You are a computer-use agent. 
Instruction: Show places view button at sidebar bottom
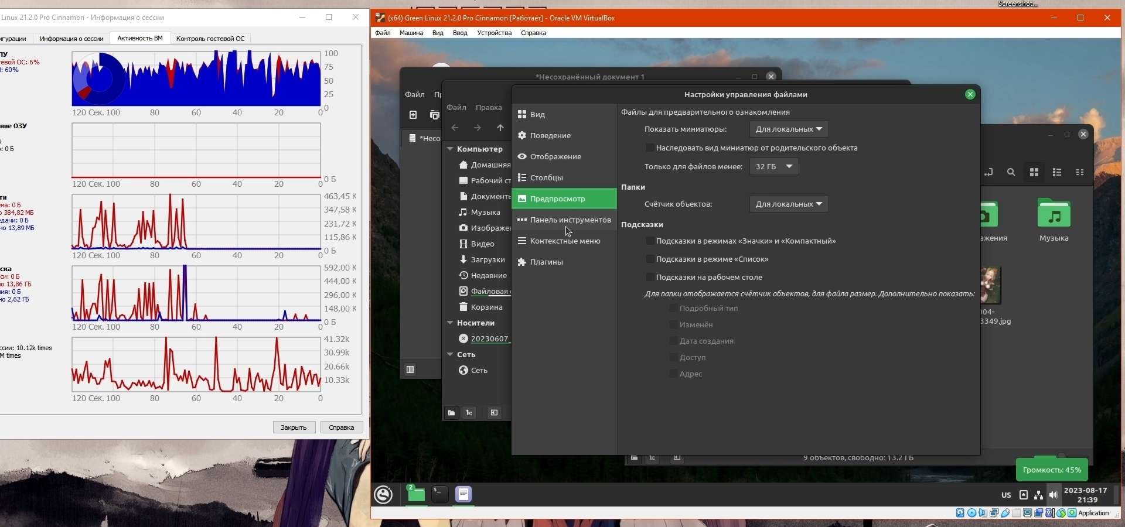tap(451, 413)
